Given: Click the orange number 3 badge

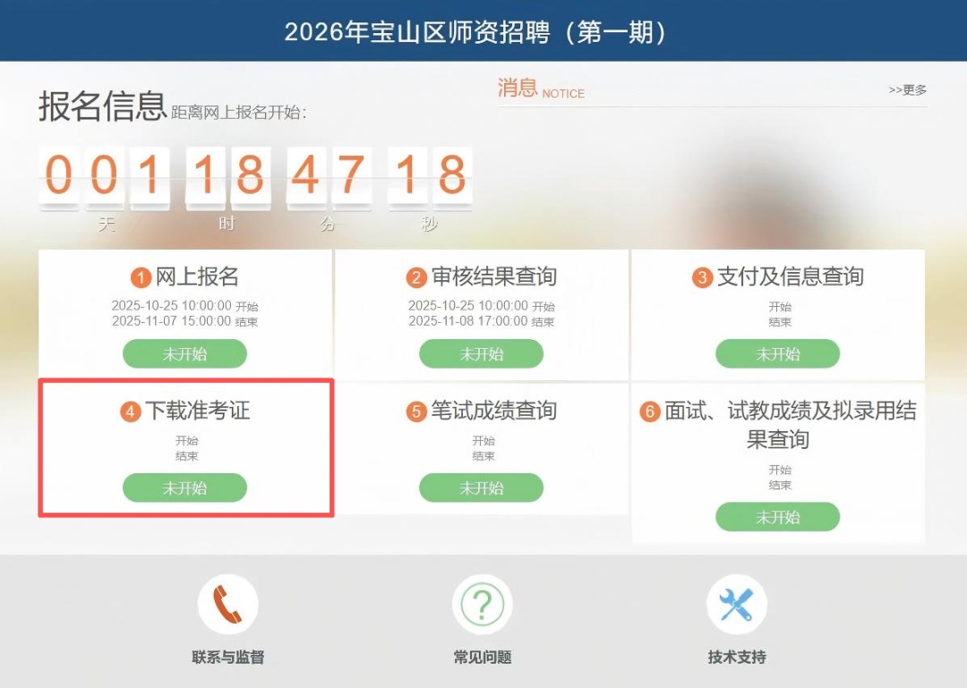Looking at the screenshot, I should coord(702,277).
